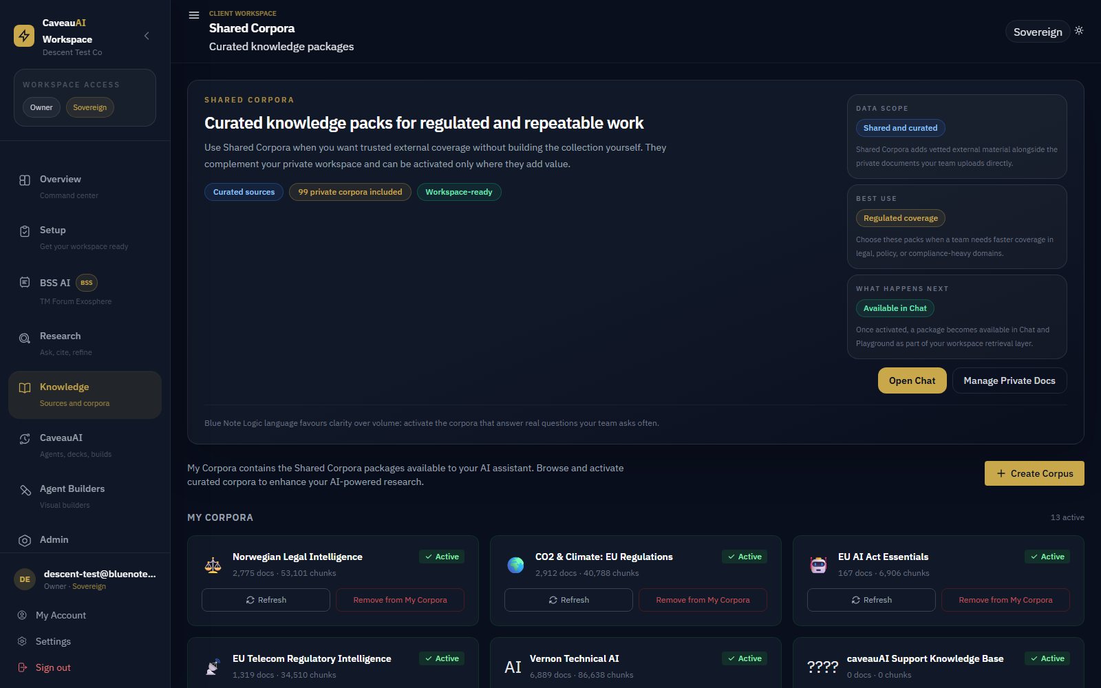Click the Active status on CO2 & Climate

click(x=745, y=557)
